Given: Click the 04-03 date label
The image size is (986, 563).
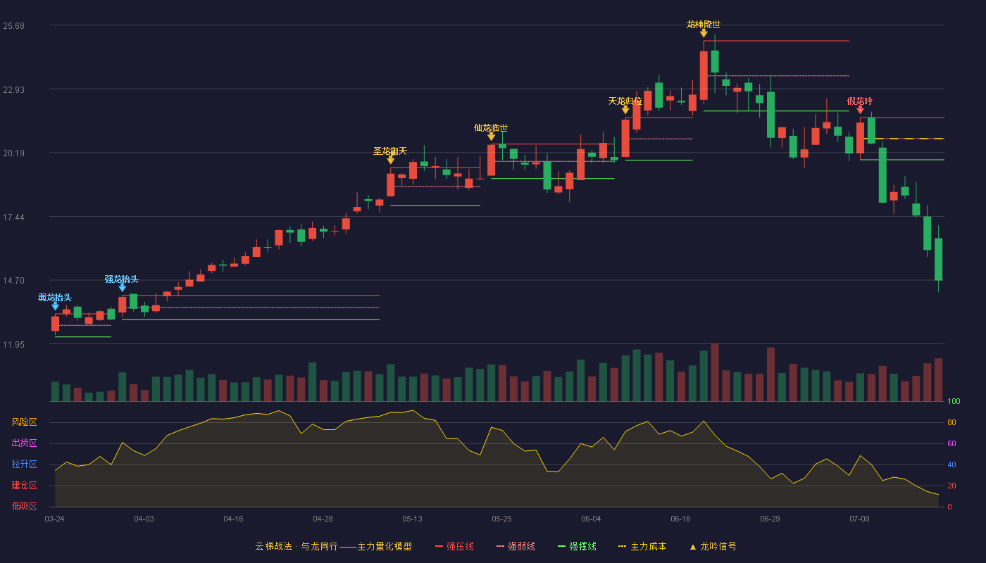Looking at the screenshot, I should 144,519.
